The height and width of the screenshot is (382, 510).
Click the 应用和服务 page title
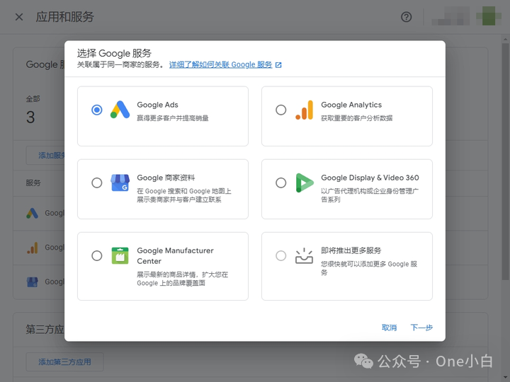tap(64, 17)
